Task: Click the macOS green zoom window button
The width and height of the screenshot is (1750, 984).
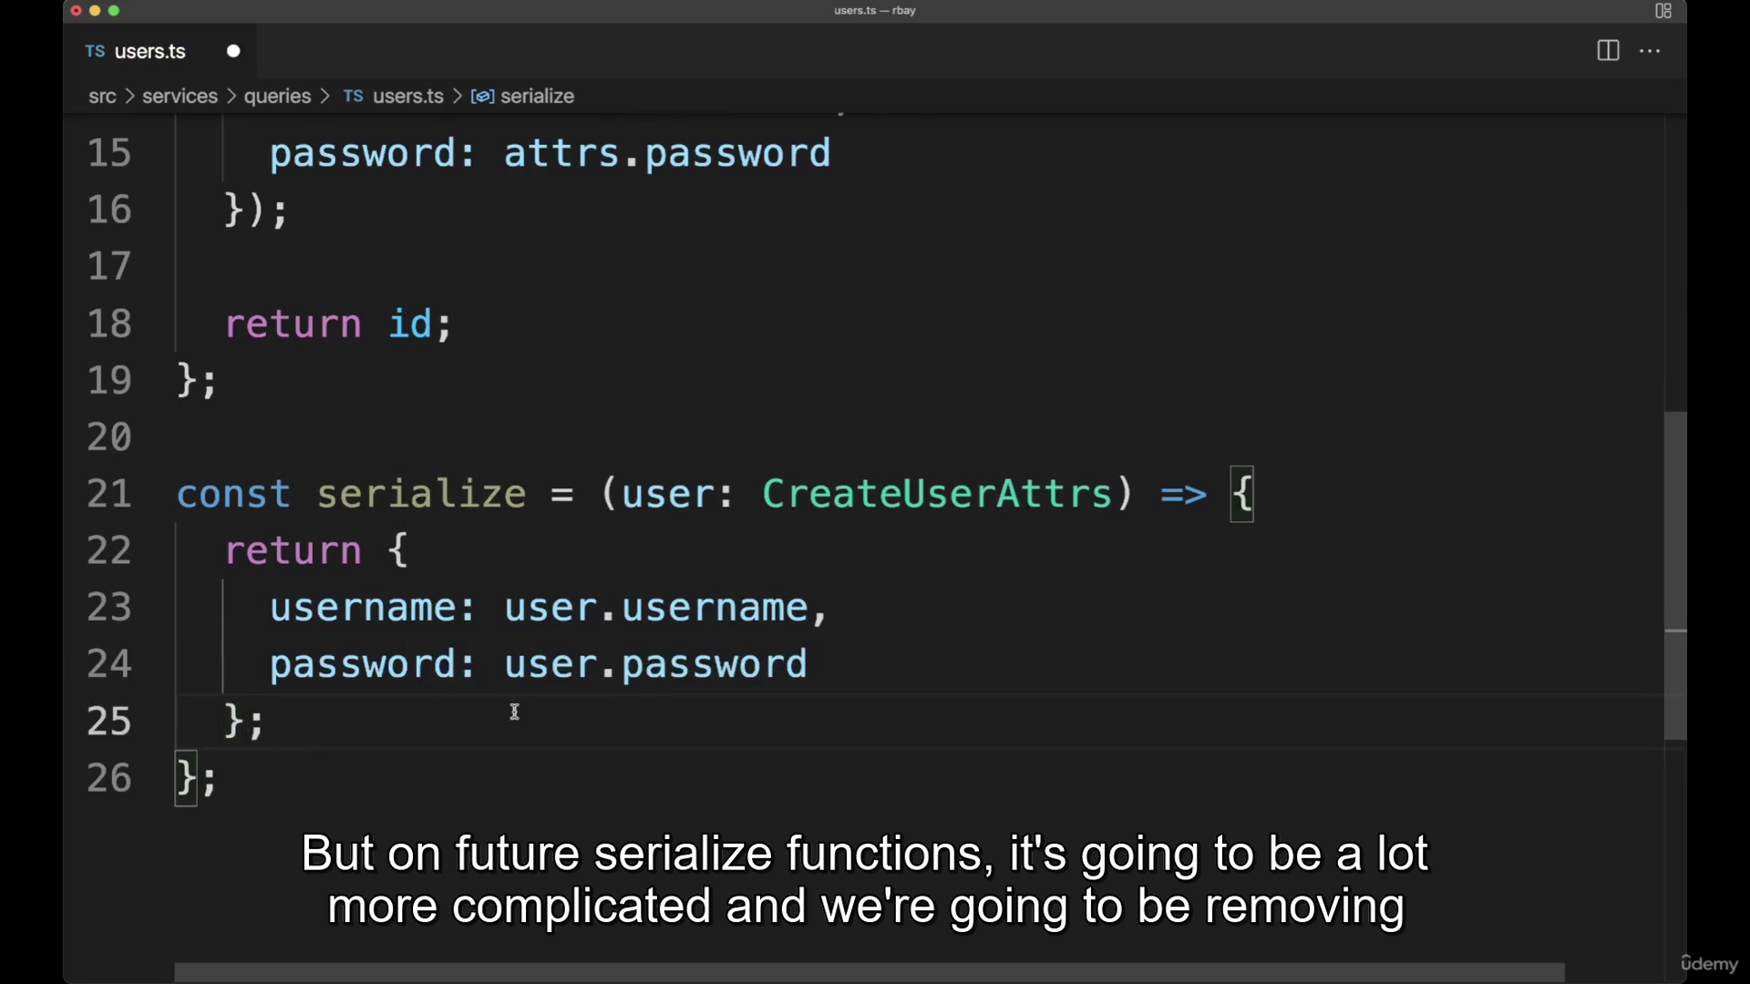Action: 114,11
